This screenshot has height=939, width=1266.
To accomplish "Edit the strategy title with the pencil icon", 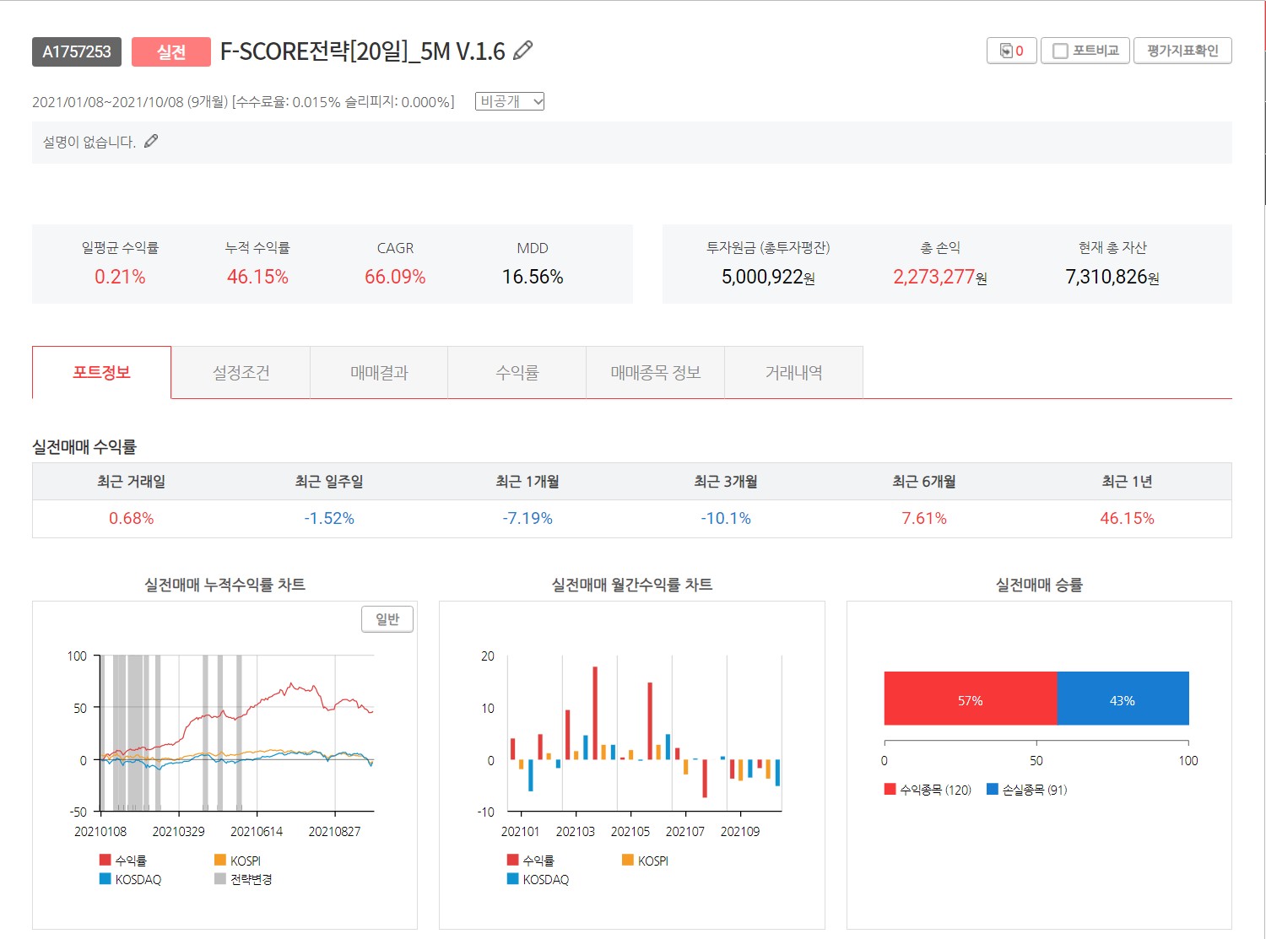I will tap(523, 50).
